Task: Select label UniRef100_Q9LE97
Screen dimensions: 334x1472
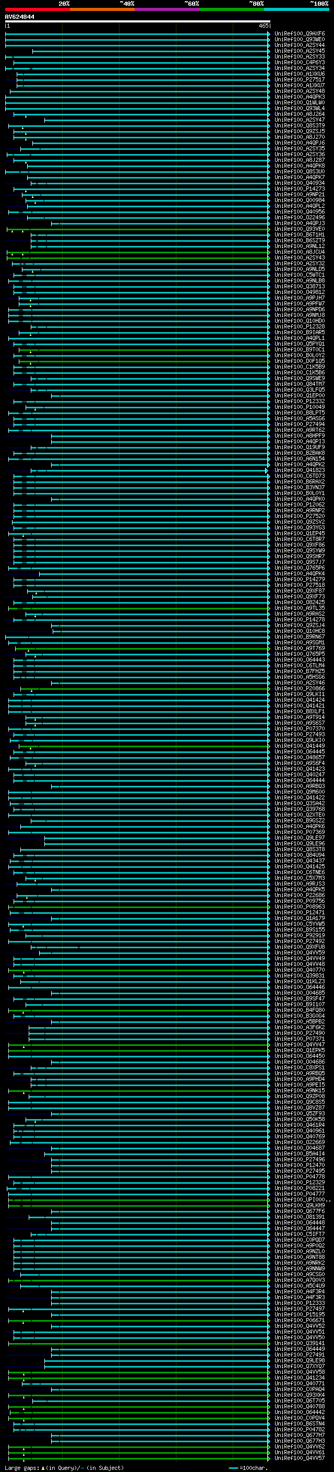Action: pyautogui.click(x=300, y=838)
